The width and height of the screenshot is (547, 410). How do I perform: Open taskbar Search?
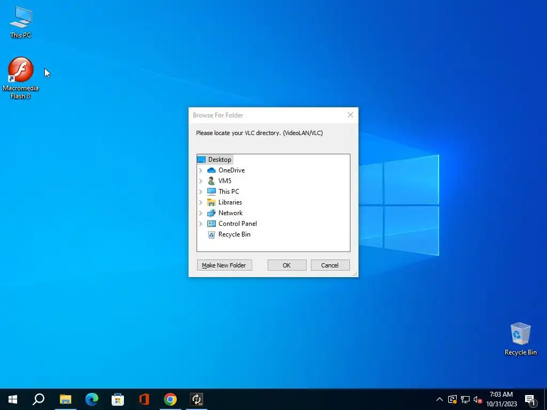click(x=38, y=399)
